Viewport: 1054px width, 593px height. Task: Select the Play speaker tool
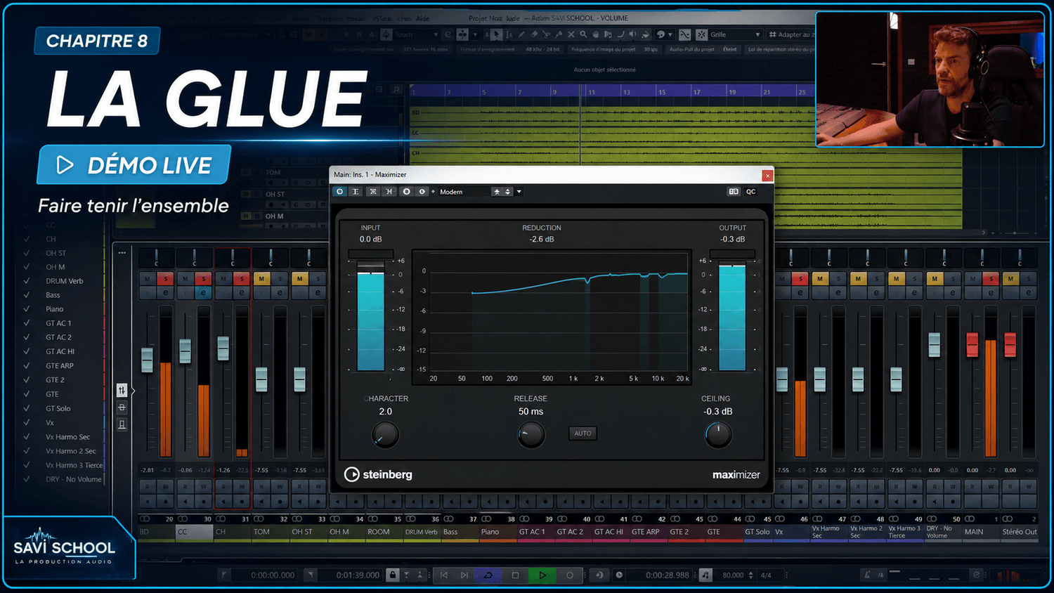632,34
